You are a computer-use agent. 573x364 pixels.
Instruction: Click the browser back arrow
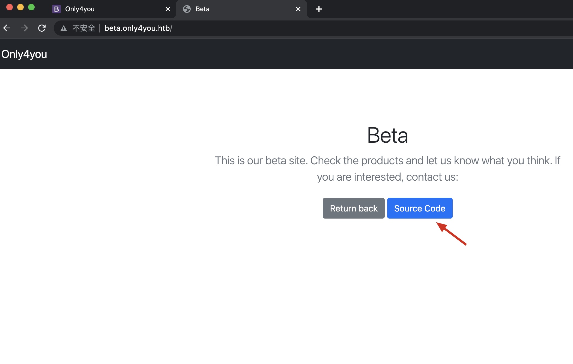[7, 28]
